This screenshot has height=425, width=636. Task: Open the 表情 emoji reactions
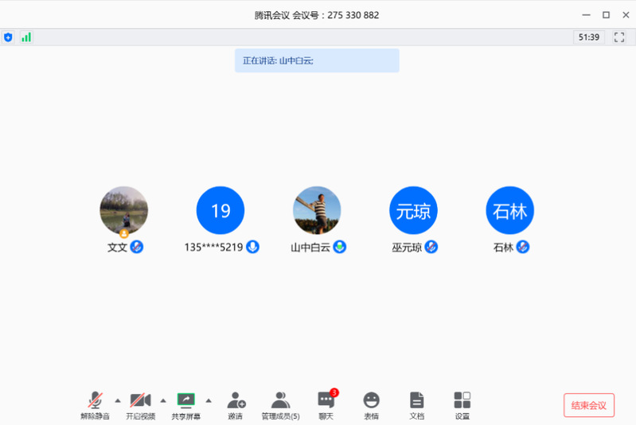point(371,400)
